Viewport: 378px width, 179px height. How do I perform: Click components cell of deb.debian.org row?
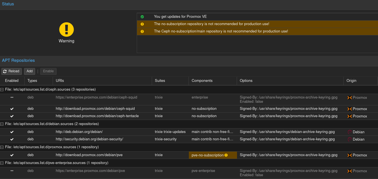click(213, 132)
